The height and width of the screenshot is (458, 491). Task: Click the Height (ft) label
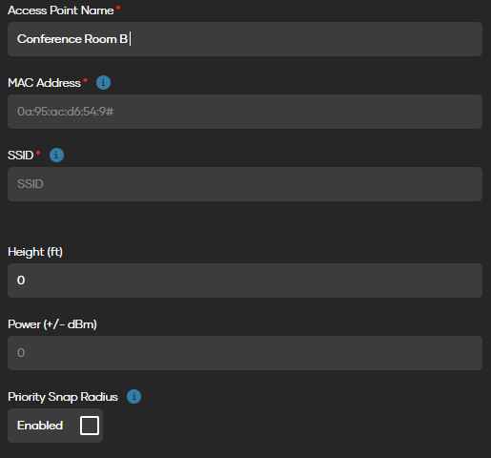tap(35, 252)
